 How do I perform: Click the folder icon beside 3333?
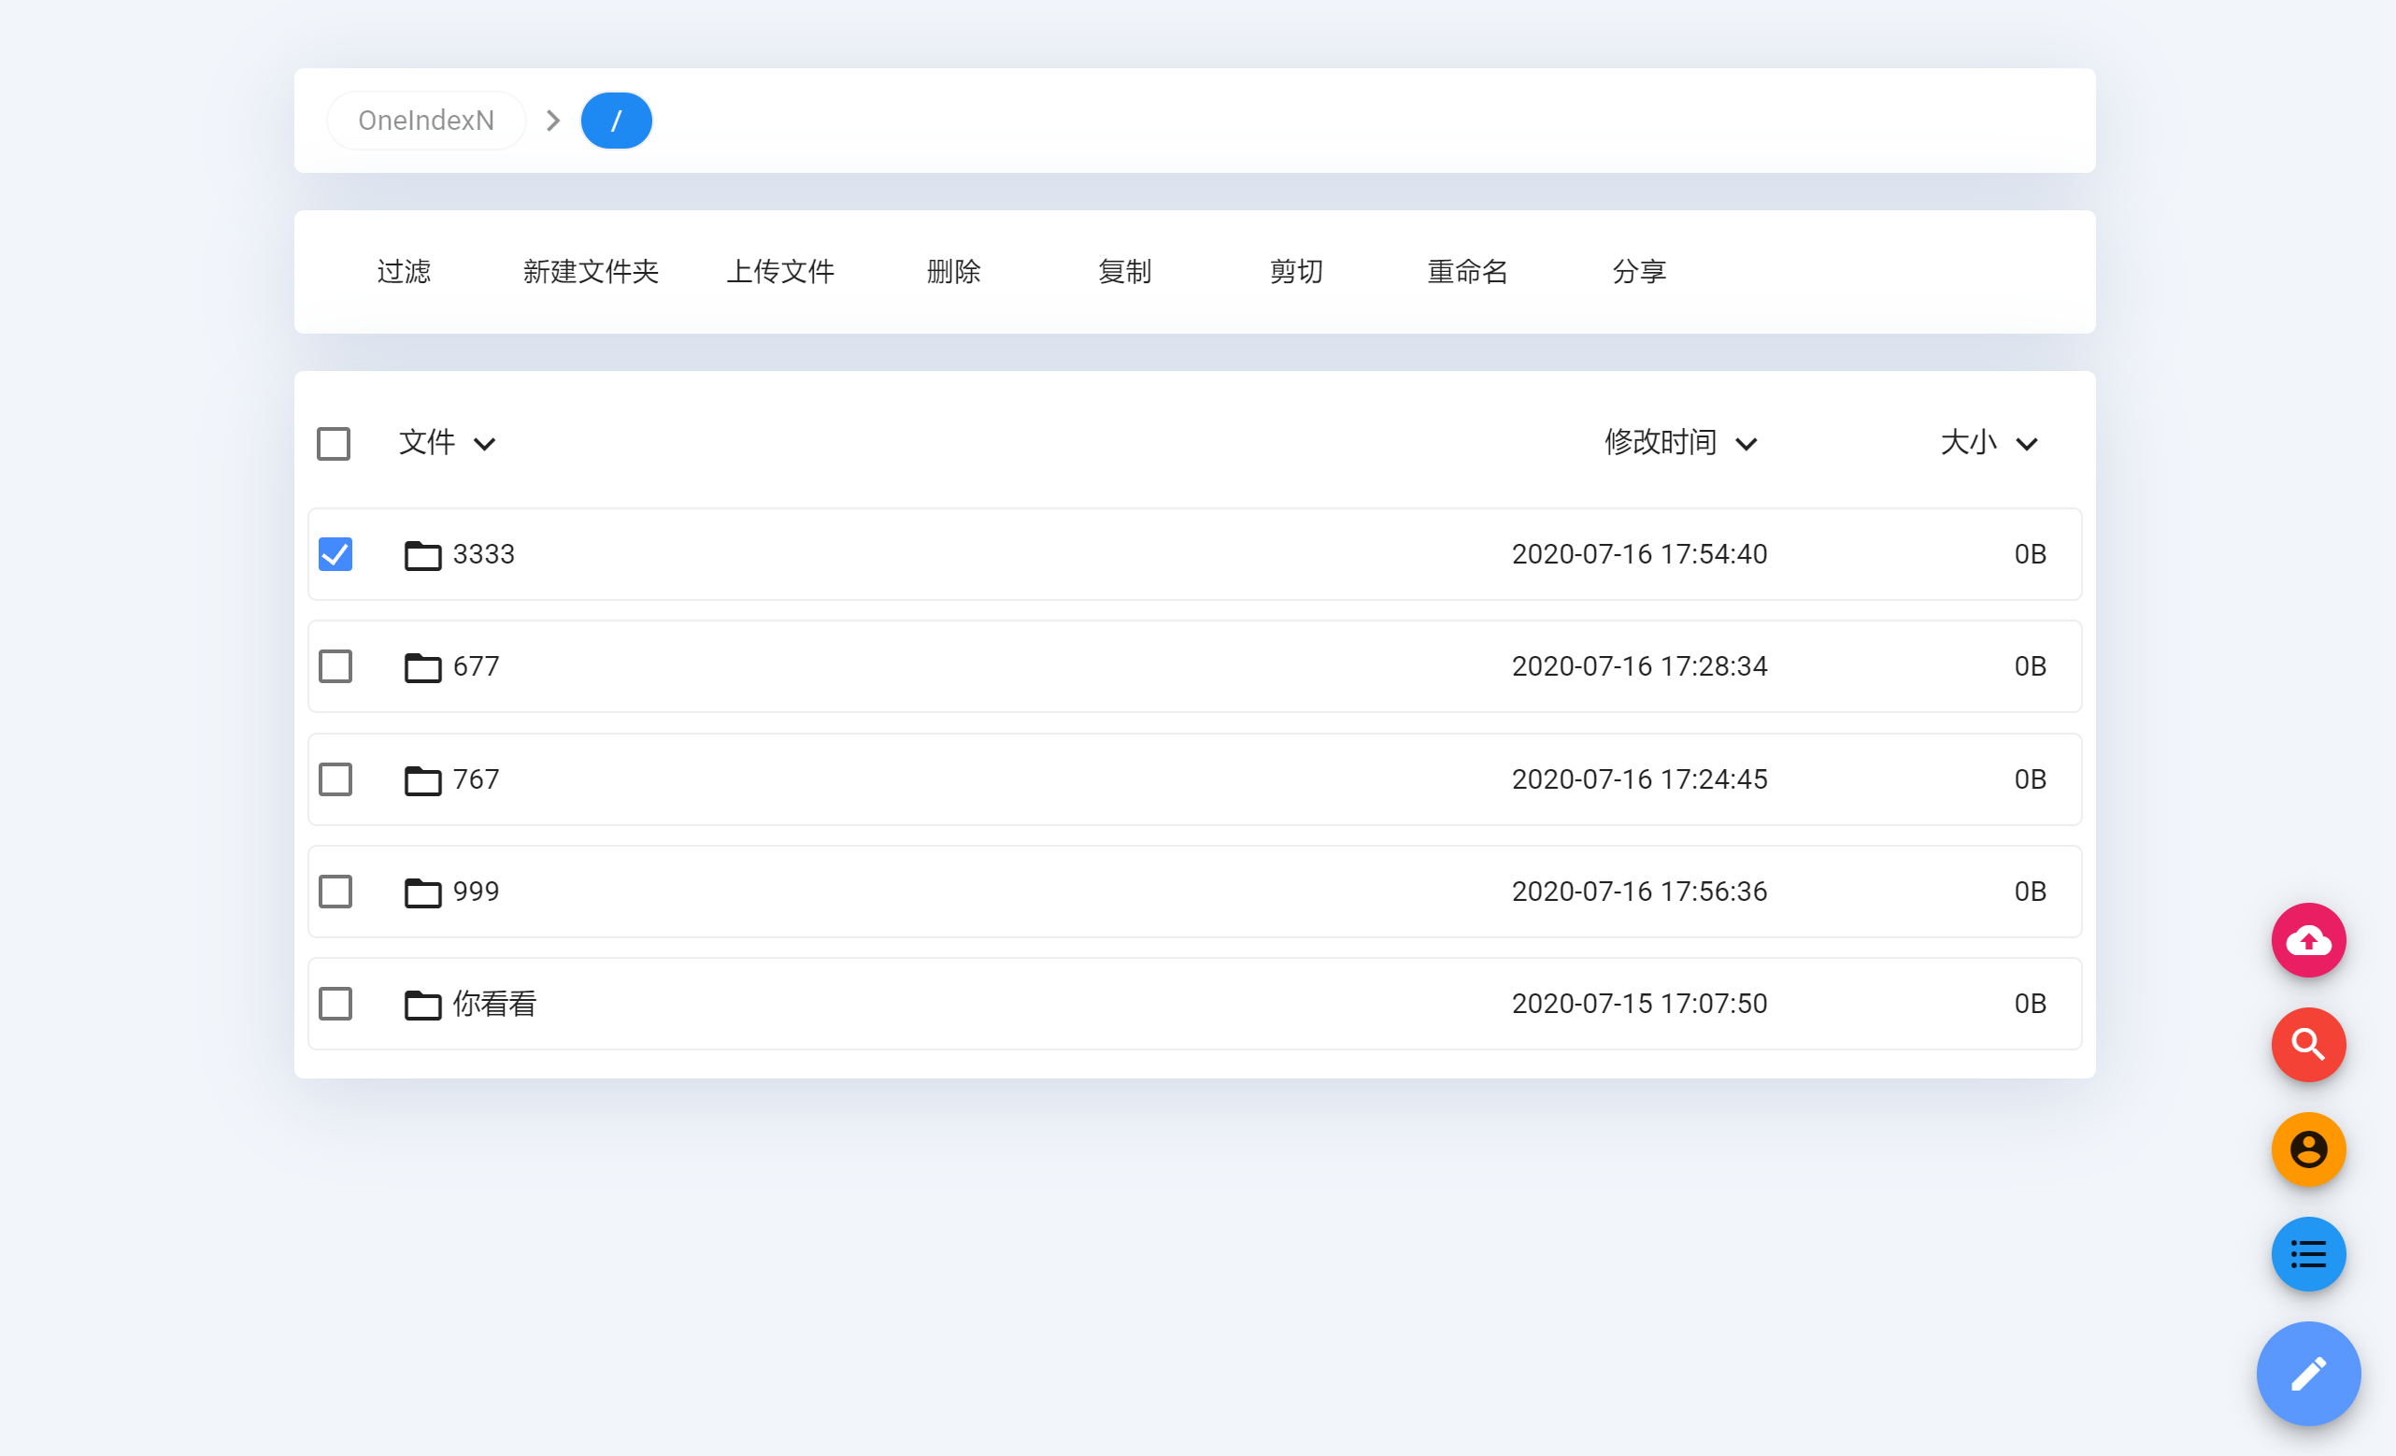[x=422, y=555]
